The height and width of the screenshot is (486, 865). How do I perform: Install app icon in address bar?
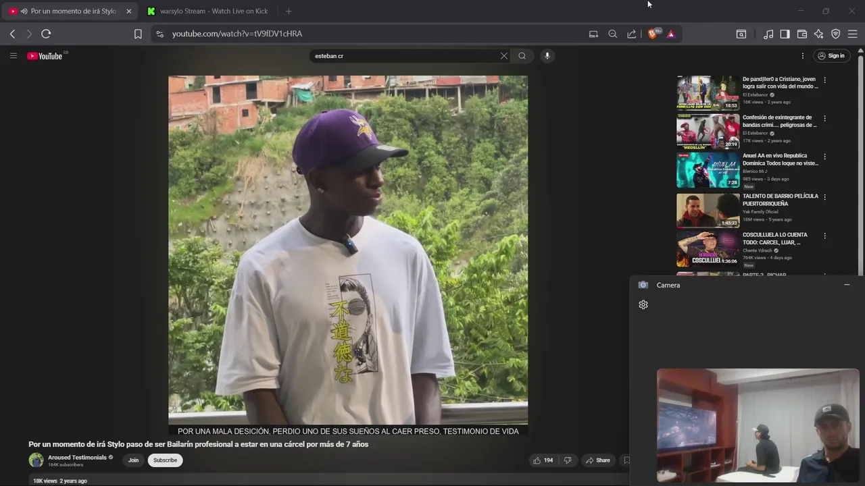click(593, 34)
